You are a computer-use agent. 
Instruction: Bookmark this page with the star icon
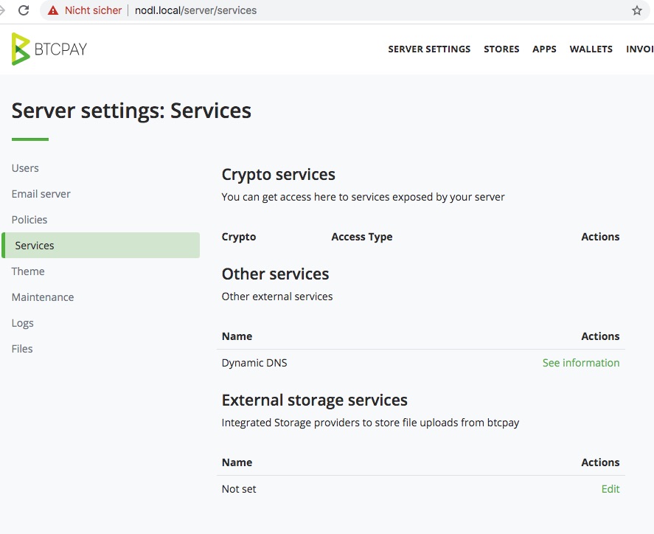pos(636,10)
